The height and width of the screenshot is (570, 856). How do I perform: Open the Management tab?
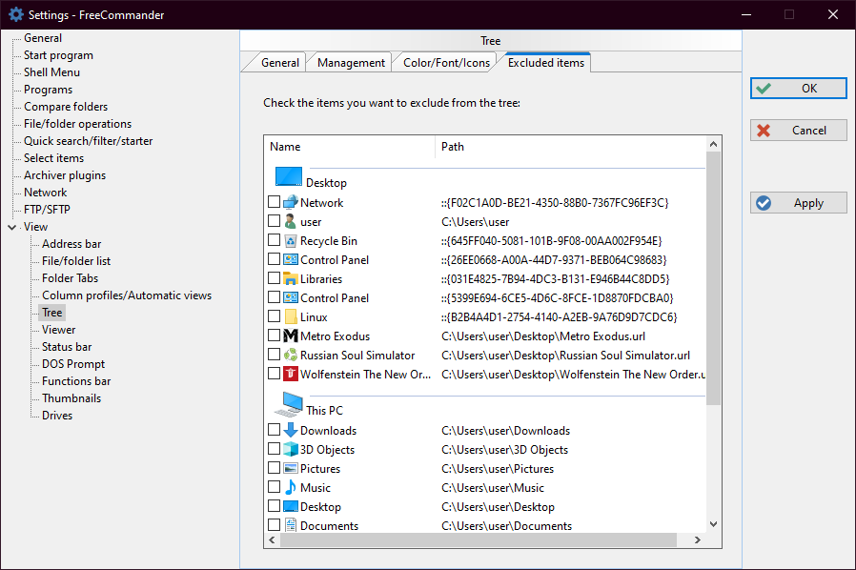[351, 63]
